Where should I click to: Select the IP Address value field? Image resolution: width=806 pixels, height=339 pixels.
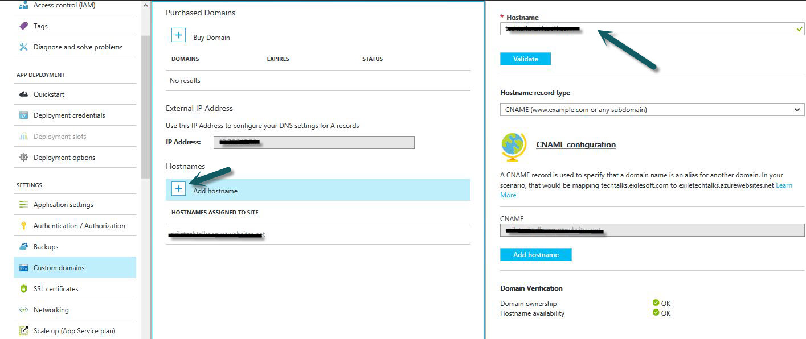click(314, 142)
